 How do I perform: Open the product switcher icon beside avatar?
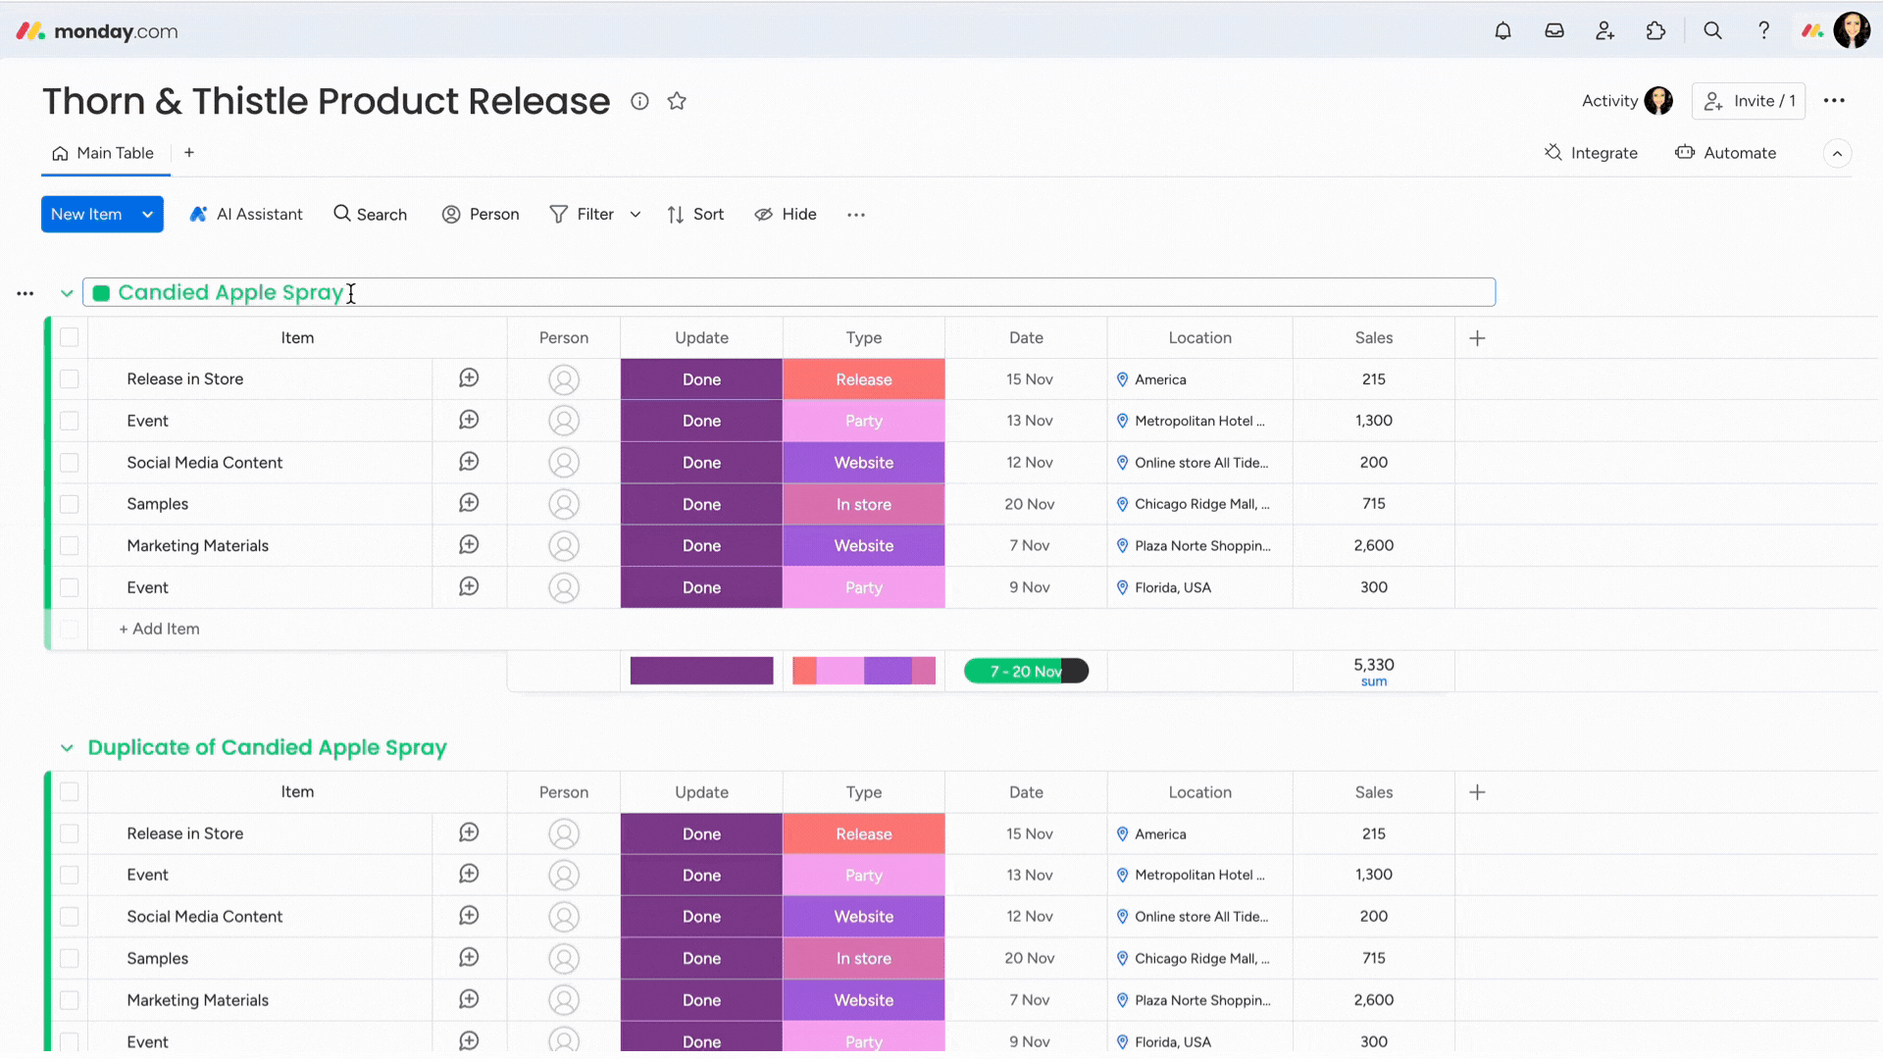tap(1812, 31)
